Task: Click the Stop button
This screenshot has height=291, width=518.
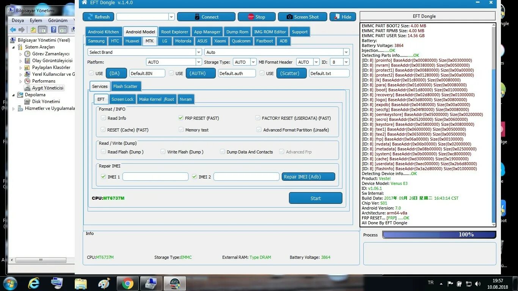Action: point(256,17)
